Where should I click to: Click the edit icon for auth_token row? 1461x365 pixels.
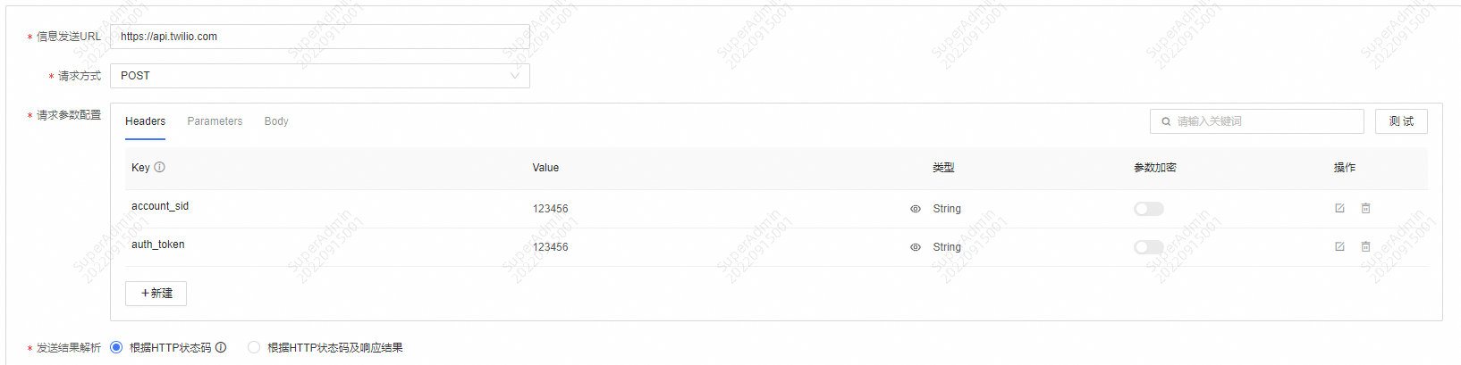pos(1339,246)
